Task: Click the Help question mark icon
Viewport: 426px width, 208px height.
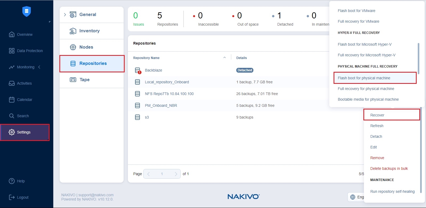Action: (x=11, y=181)
